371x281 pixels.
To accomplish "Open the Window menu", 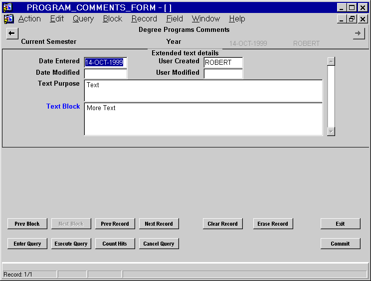I will point(205,18).
